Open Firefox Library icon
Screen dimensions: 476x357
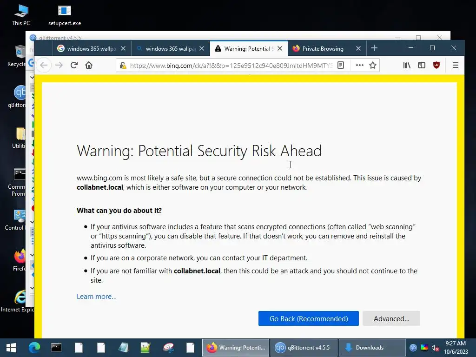(407, 65)
